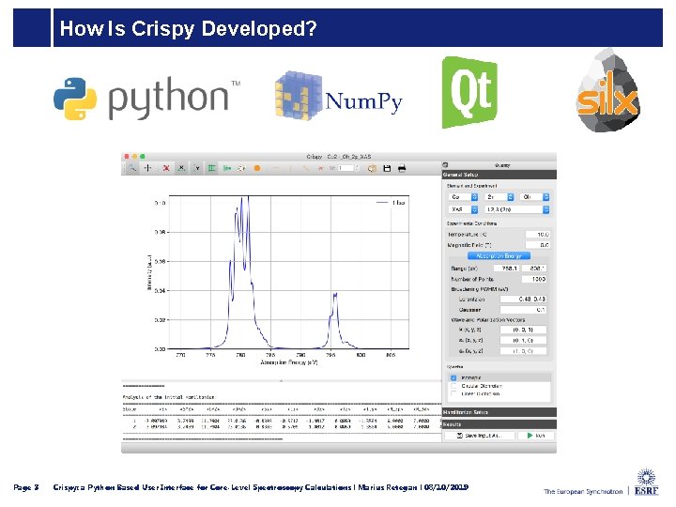Click the silx logo
676x507 pixels.
click(x=608, y=91)
